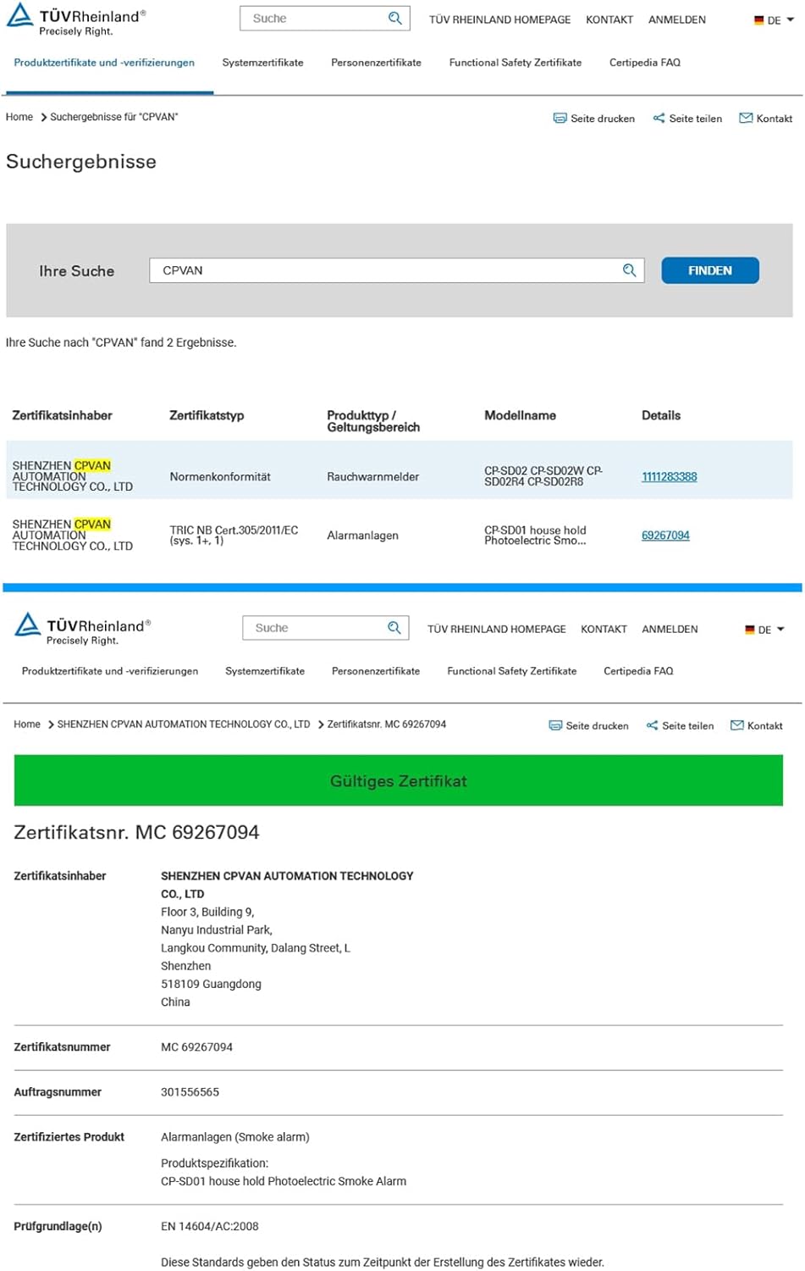Click the FINDEN button
The height and width of the screenshot is (1271, 805).
[710, 270]
